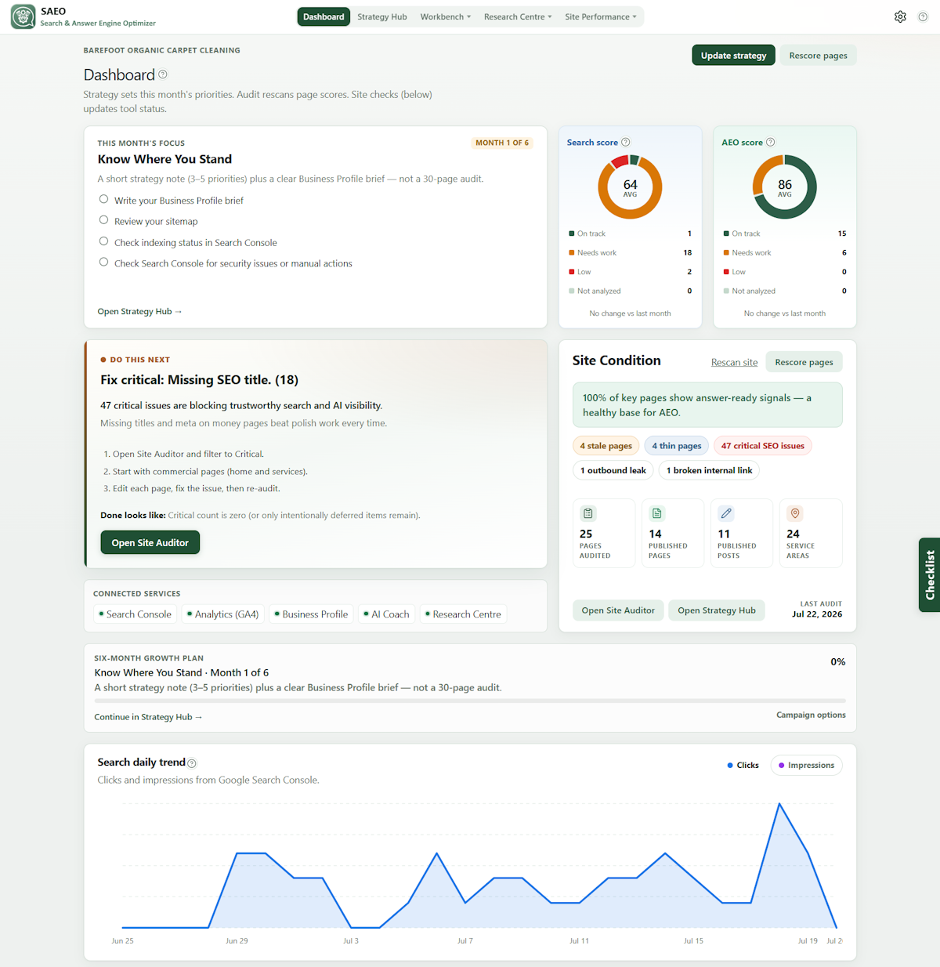The width and height of the screenshot is (940, 967).
Task: Click the 100% answer-ready signals banner
Action: [x=707, y=404]
